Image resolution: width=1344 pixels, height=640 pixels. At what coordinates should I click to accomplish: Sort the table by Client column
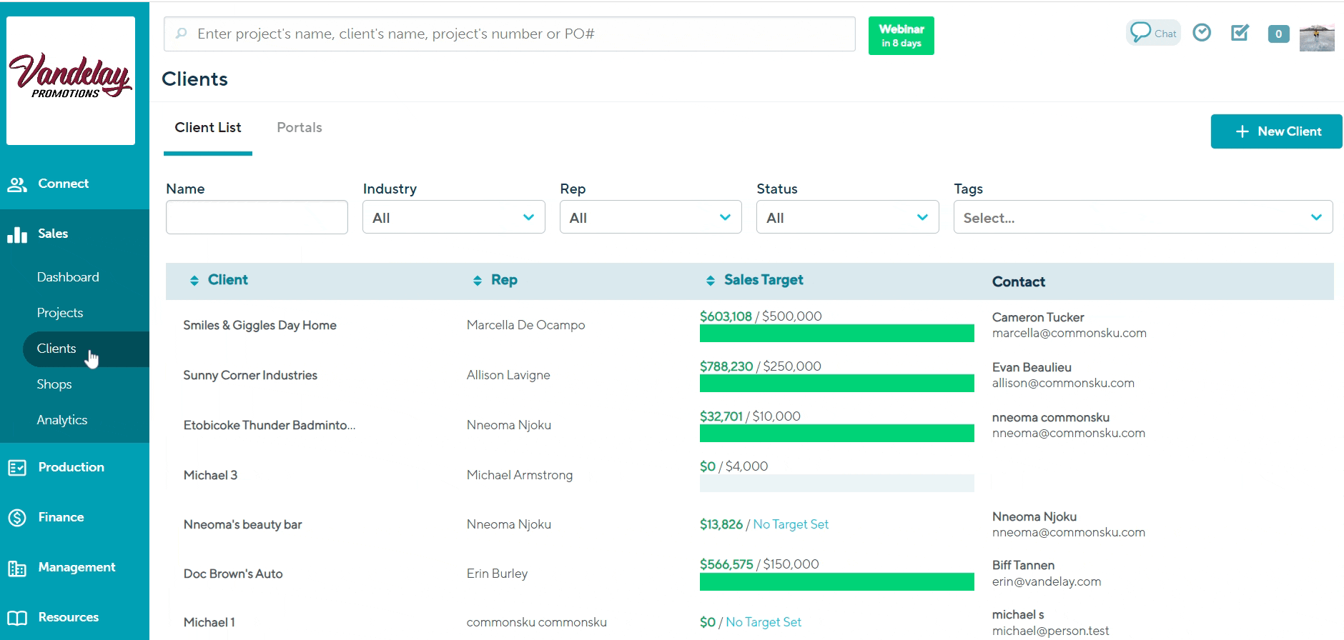227,280
